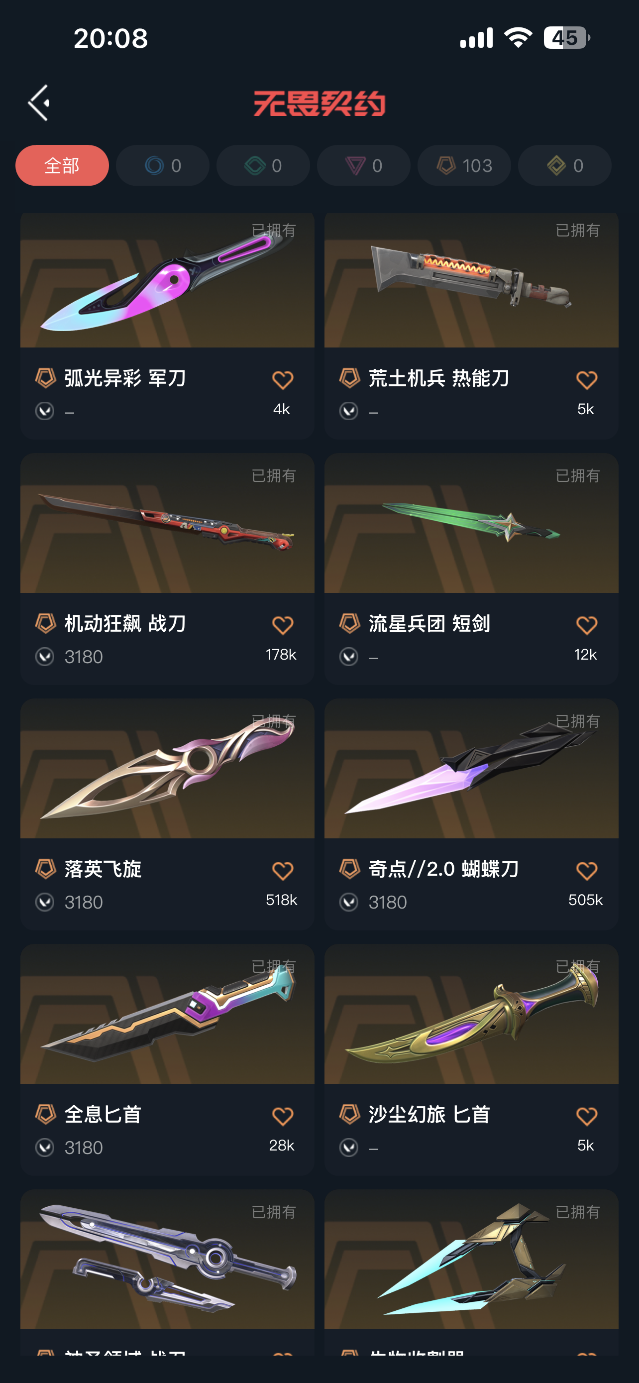
Task: Select the 全部 filter tab
Action: [62, 165]
